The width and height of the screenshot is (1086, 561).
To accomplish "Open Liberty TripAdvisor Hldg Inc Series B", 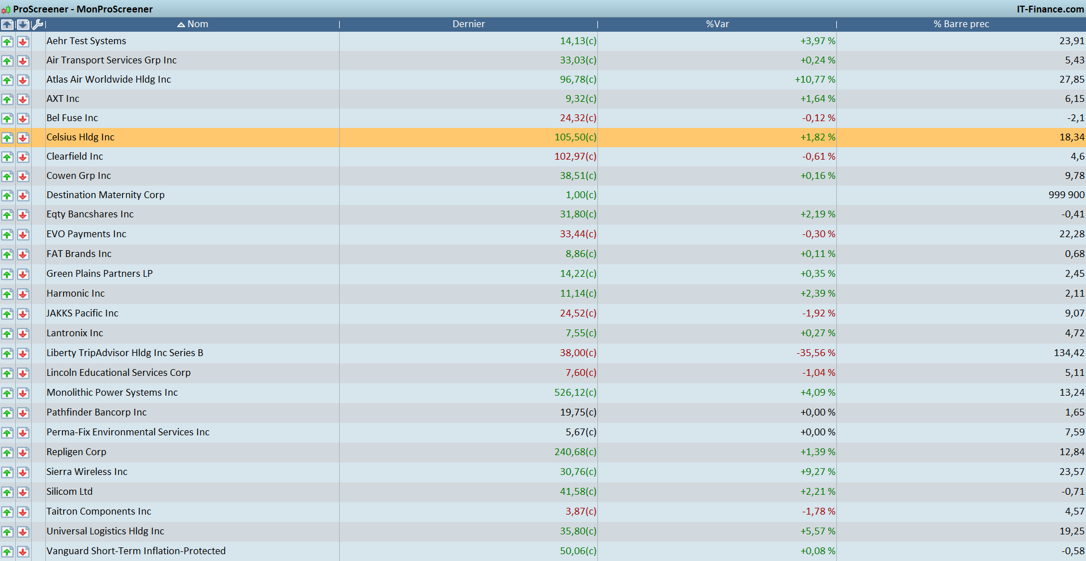I will (125, 353).
